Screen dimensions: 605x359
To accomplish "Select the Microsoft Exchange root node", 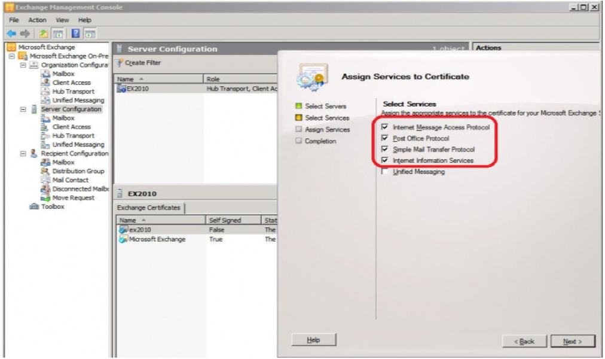I will click(x=46, y=47).
